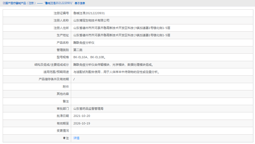Screen dimensions: 255x144
Task: Click management category value 第二类
Action: click(x=78, y=50)
